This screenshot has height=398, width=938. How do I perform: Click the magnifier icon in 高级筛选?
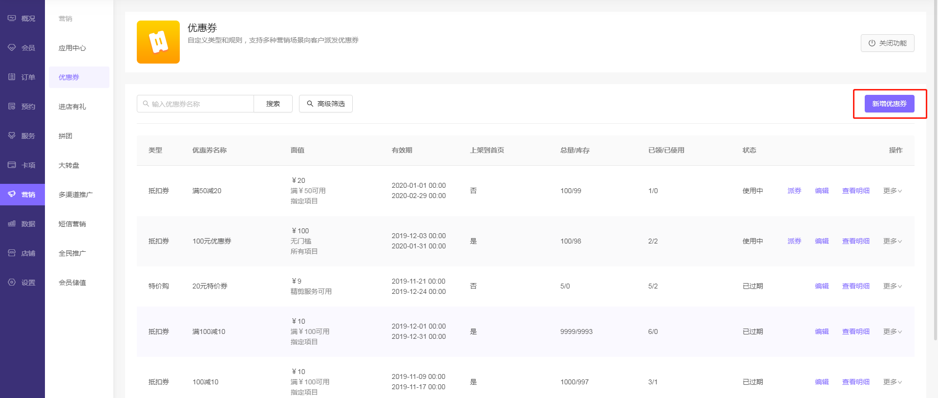(x=310, y=104)
